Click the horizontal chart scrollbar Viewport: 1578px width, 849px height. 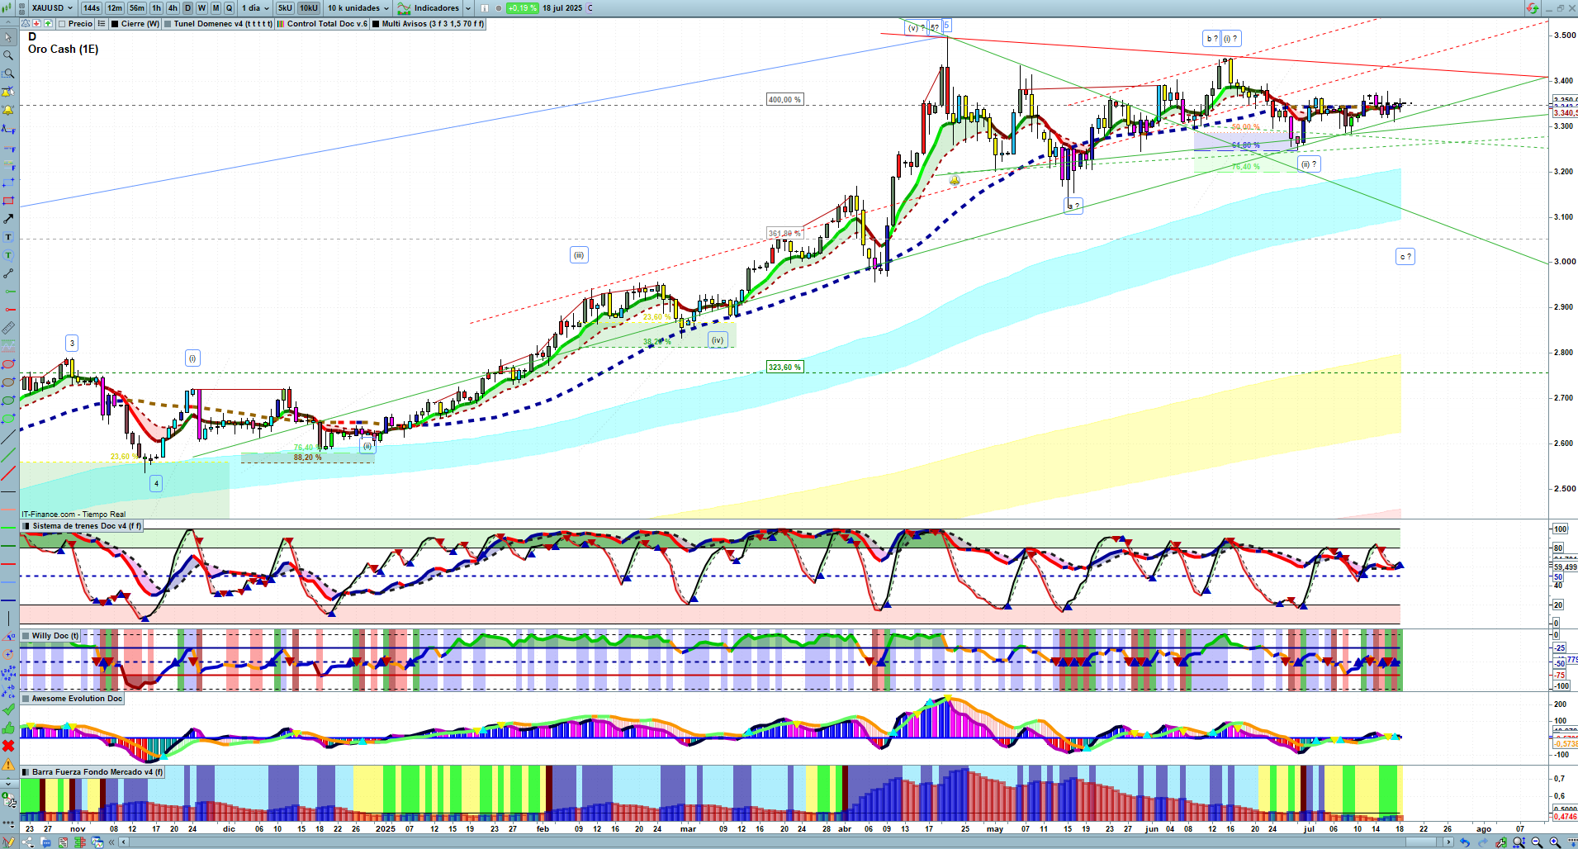click(x=784, y=842)
